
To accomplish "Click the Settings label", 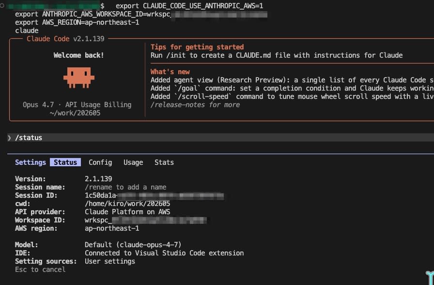I will (31, 162).
